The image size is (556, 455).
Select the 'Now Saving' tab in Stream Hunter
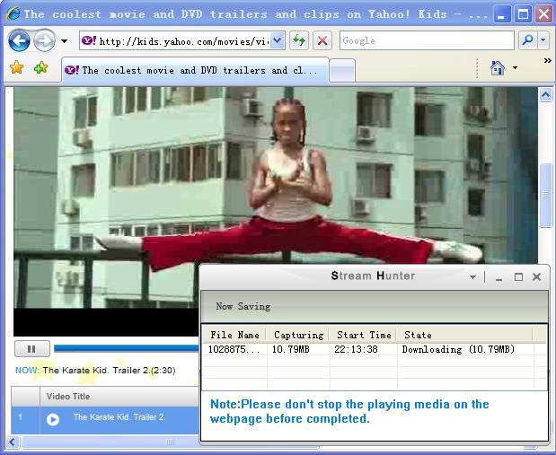point(243,306)
